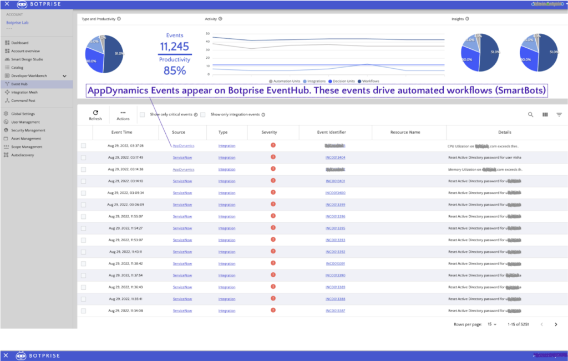This screenshot has width=568, height=361.
Task: Go to next page of events
Action: (x=556, y=324)
